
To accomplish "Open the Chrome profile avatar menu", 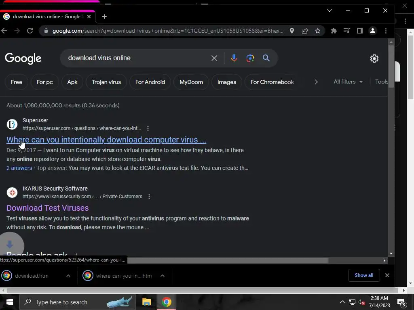I will click(372, 31).
